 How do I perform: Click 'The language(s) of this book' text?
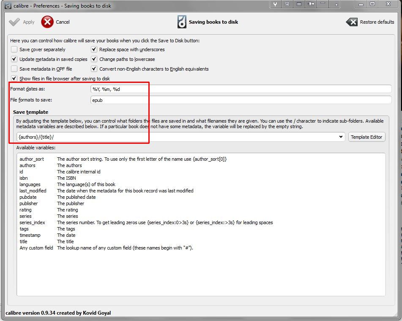coord(86,184)
